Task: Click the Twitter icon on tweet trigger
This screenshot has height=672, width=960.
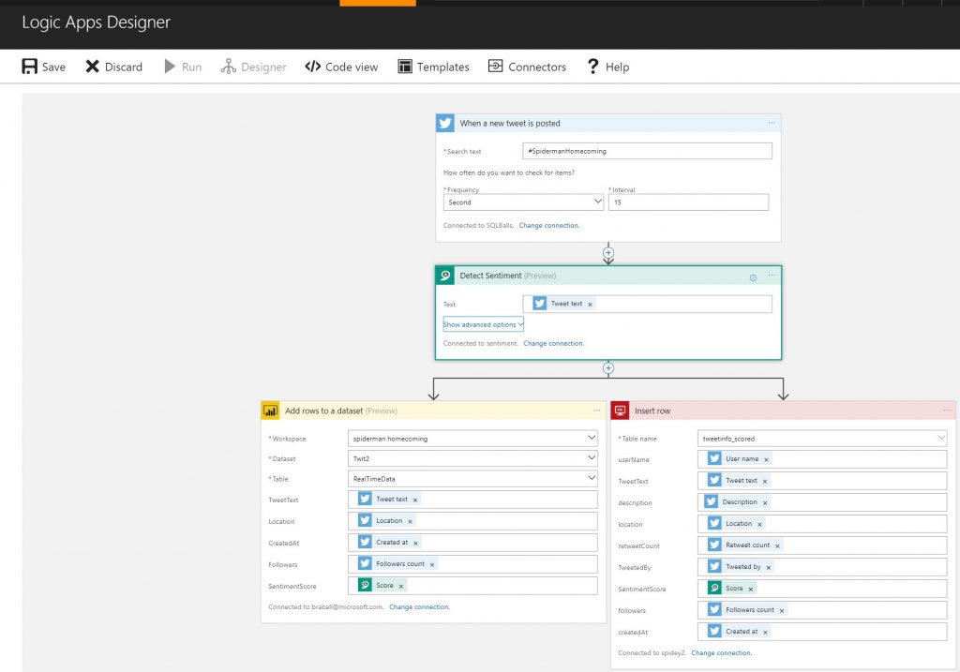Action: point(445,123)
